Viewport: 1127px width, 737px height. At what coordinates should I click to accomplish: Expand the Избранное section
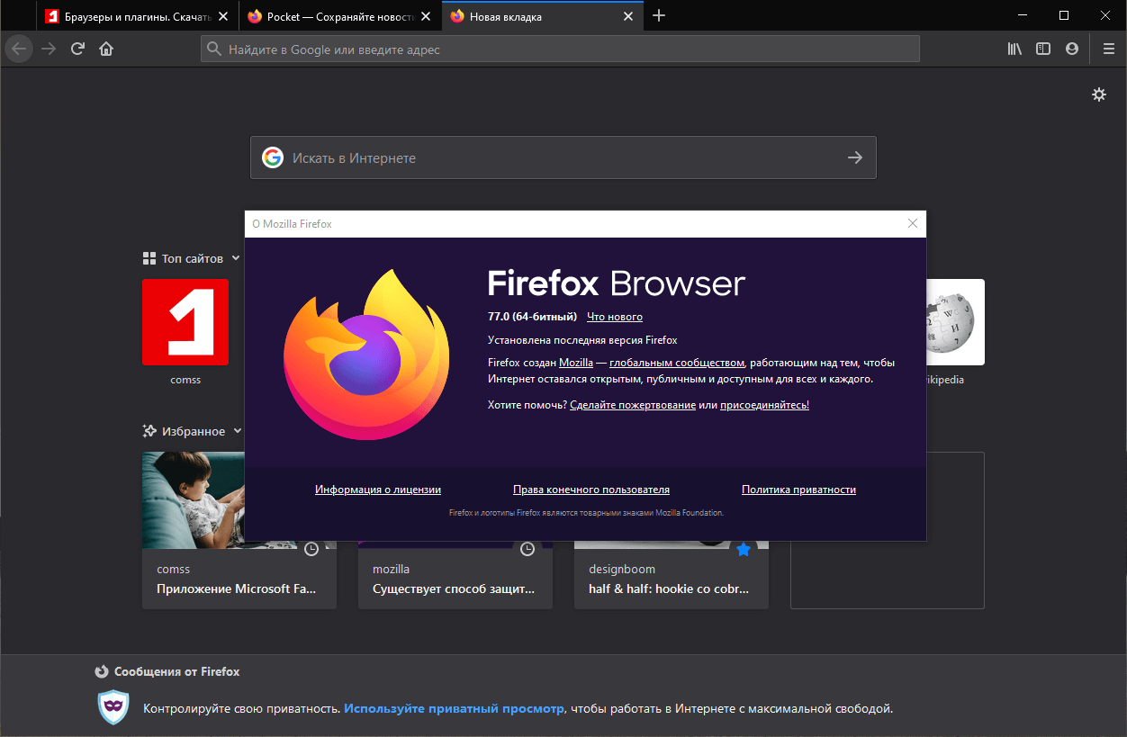pyautogui.click(x=239, y=431)
